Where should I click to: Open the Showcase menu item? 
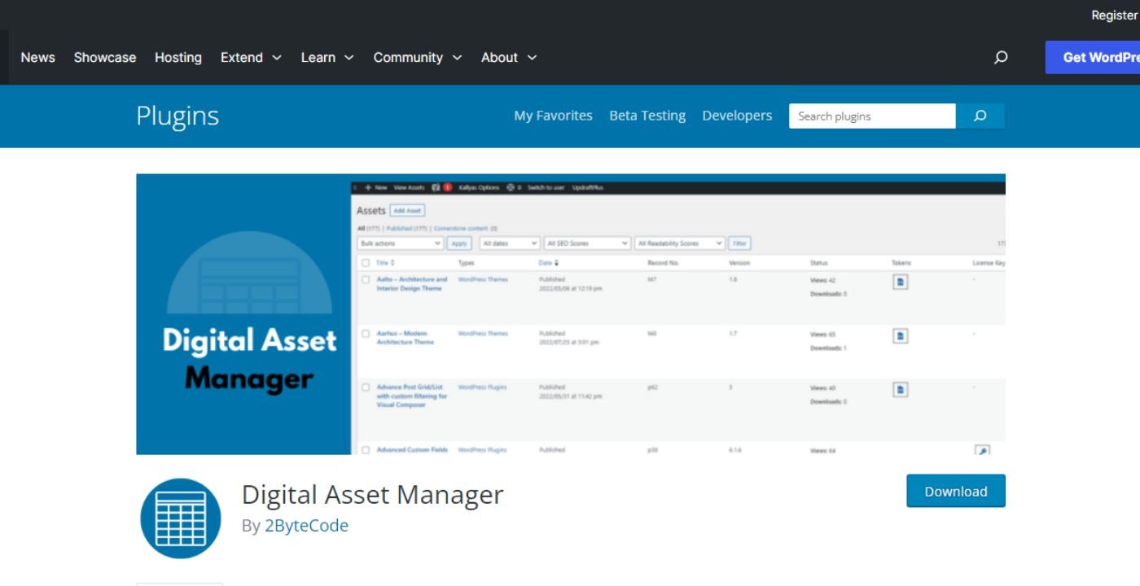[x=105, y=58]
